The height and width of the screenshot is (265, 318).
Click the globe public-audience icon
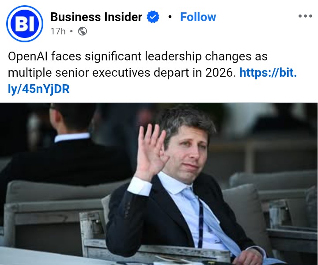pos(83,31)
